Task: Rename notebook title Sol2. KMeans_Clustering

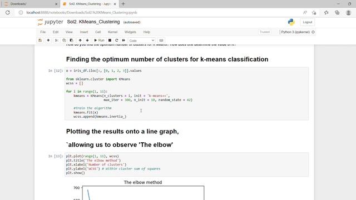Action: pyautogui.click(x=93, y=22)
